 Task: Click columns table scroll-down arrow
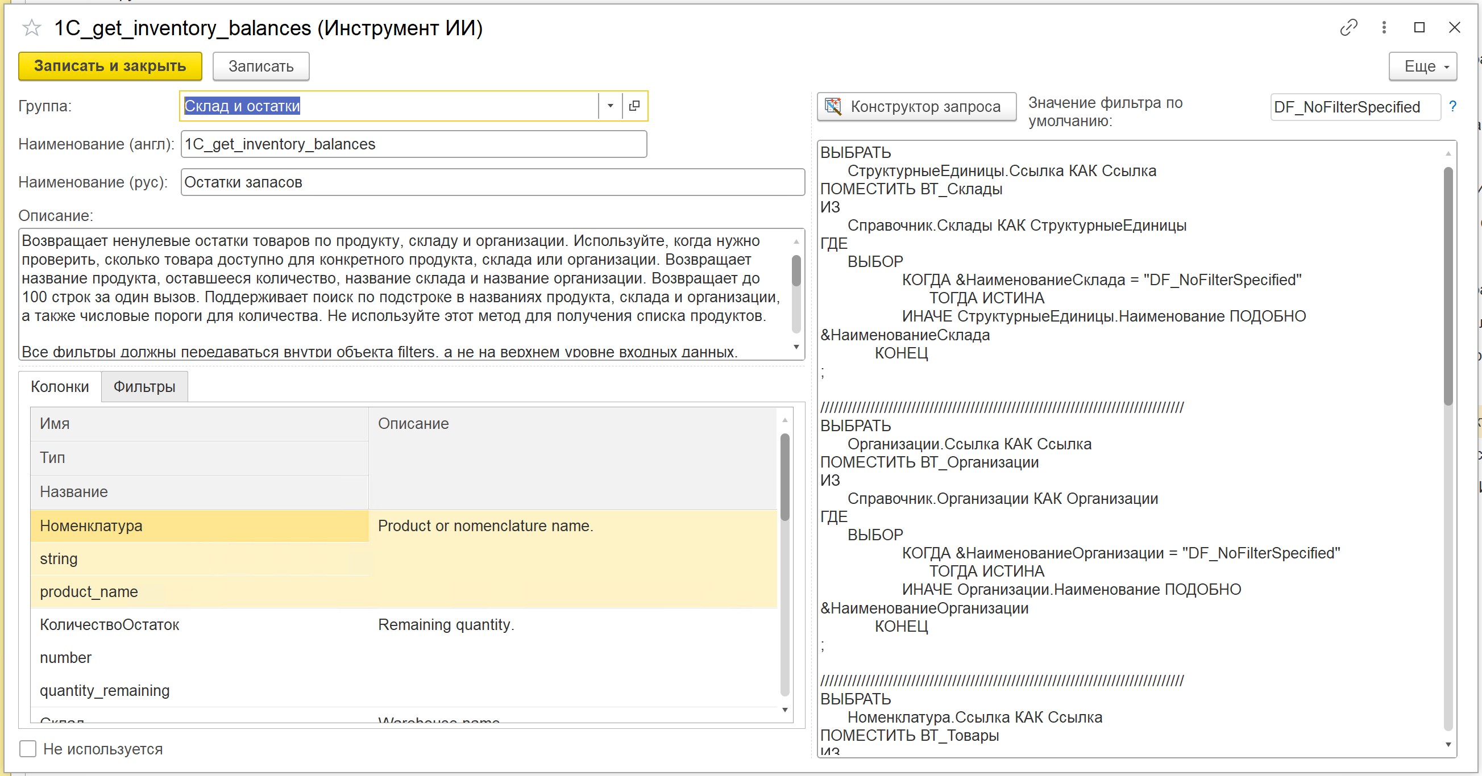(x=784, y=710)
